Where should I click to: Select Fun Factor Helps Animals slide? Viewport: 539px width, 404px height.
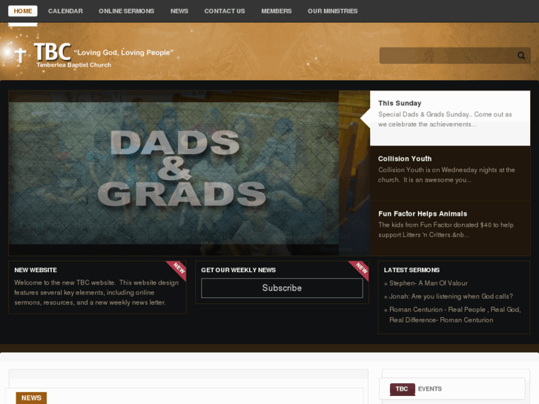point(450,228)
